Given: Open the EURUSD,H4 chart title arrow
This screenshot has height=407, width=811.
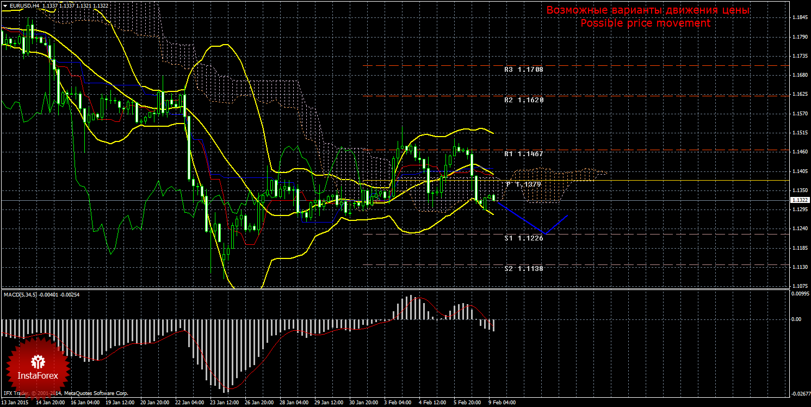Looking at the screenshot, I should pos(5,5).
